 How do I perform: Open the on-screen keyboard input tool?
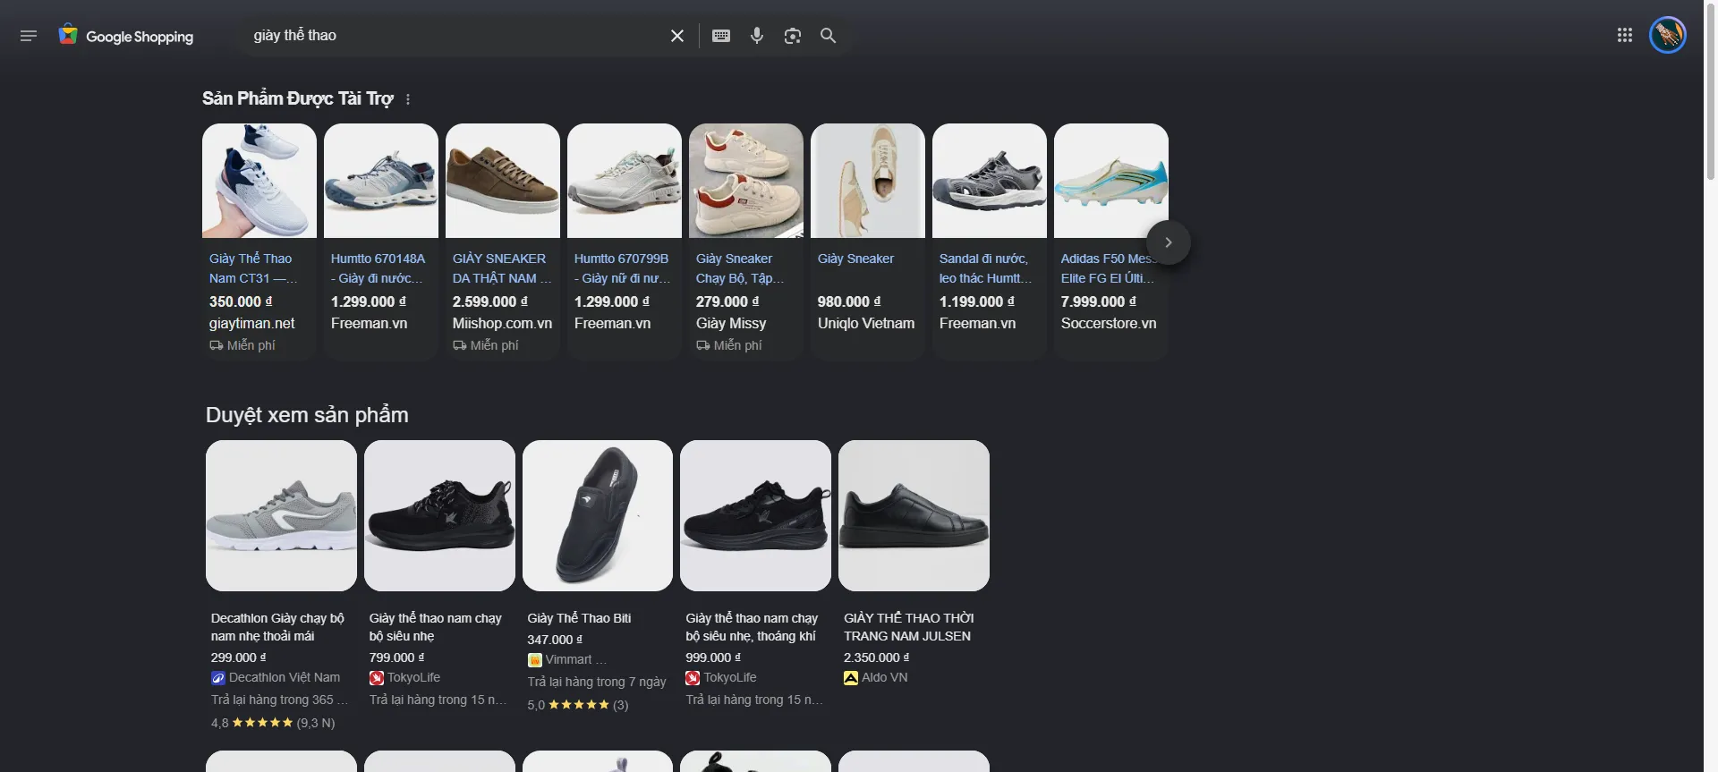pyautogui.click(x=721, y=36)
